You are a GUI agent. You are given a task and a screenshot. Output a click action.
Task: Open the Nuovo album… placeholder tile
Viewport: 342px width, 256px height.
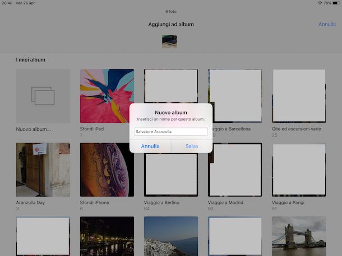coord(43,96)
